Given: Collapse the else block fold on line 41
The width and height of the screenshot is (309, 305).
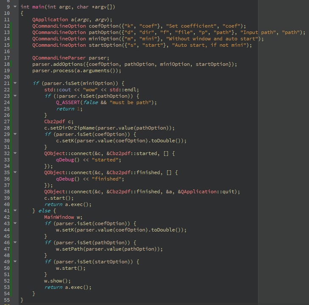Looking at the screenshot, I should tap(15, 211).
